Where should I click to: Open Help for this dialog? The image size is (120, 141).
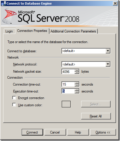[78, 132]
